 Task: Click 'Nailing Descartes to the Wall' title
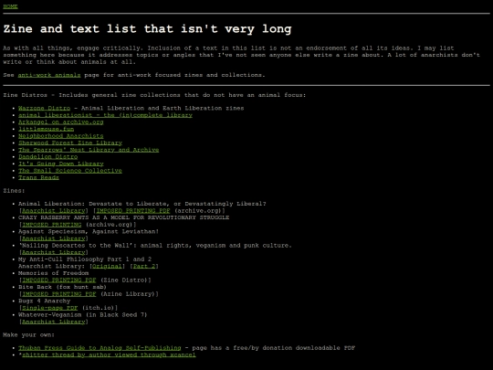tap(155, 245)
